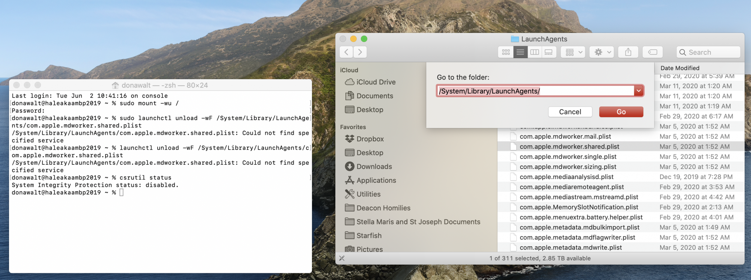The width and height of the screenshot is (751, 280).
Task: Open the group-by arrangement dropdown
Action: (573, 52)
